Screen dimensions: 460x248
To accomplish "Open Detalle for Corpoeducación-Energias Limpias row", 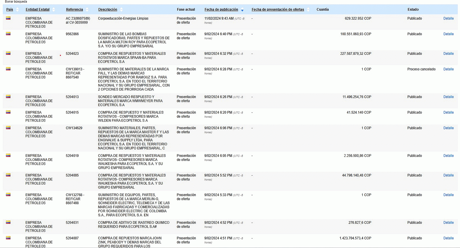I will (448, 18).
